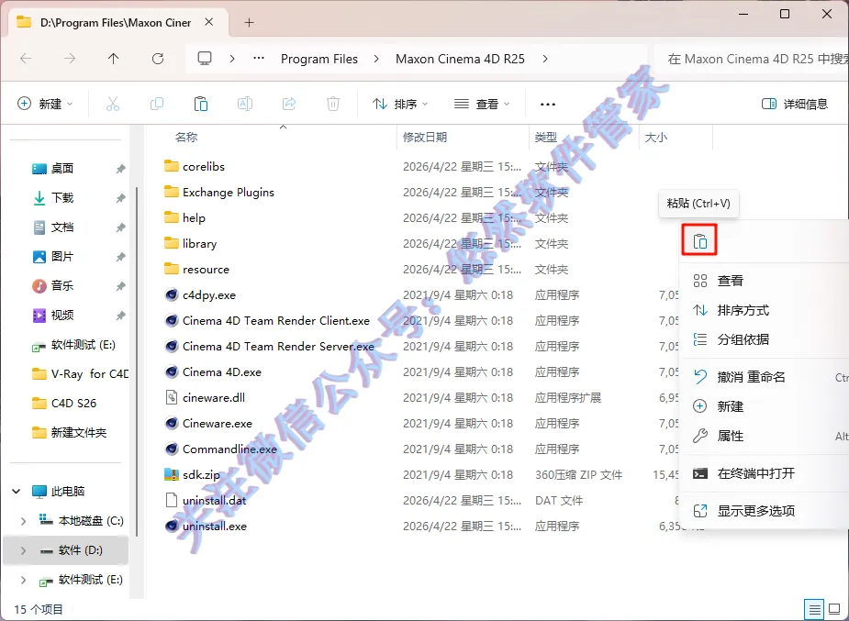Click Program Files breadcrumb segment

pos(318,59)
